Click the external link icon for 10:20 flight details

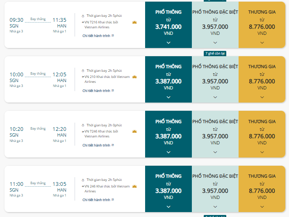tap(113, 145)
